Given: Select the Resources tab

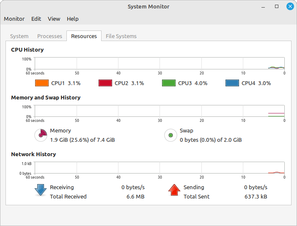Looking at the screenshot, I should [84, 36].
